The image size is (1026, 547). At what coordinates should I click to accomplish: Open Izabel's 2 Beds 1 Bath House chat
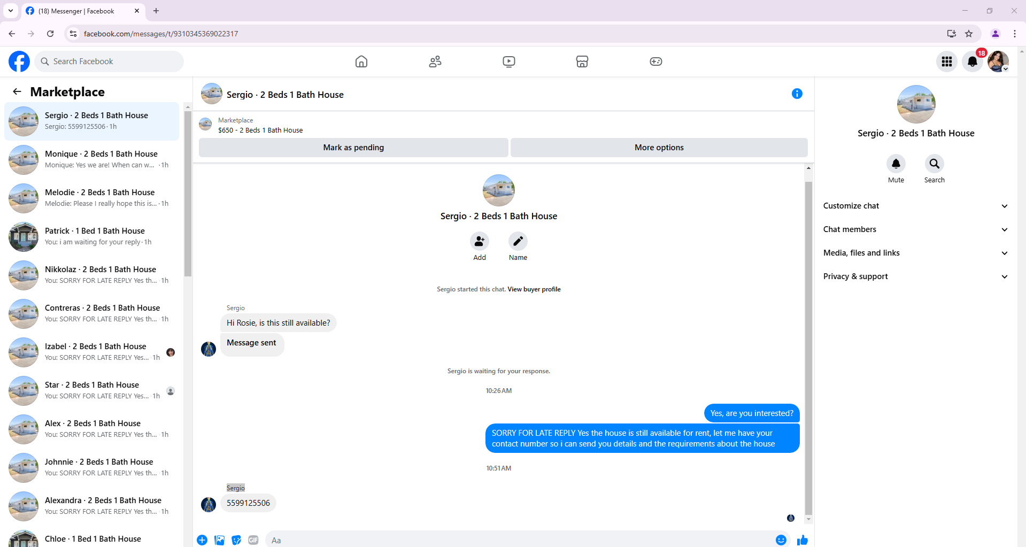92,352
